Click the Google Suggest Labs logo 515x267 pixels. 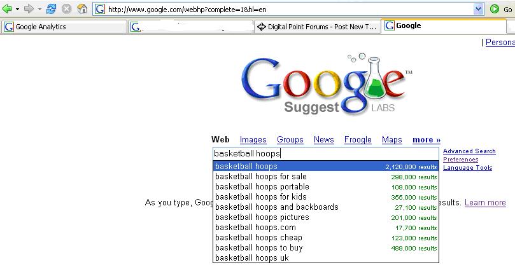[327, 84]
